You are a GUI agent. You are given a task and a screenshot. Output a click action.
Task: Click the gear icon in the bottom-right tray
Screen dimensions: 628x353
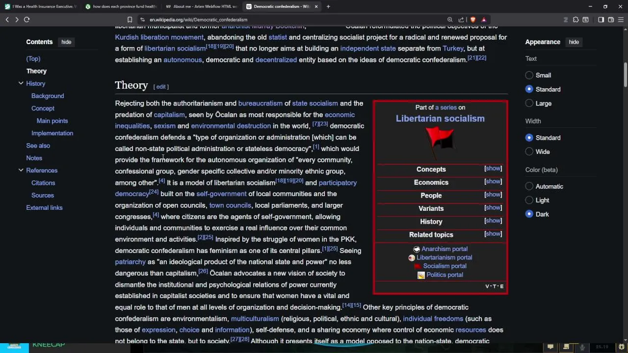(x=621, y=347)
